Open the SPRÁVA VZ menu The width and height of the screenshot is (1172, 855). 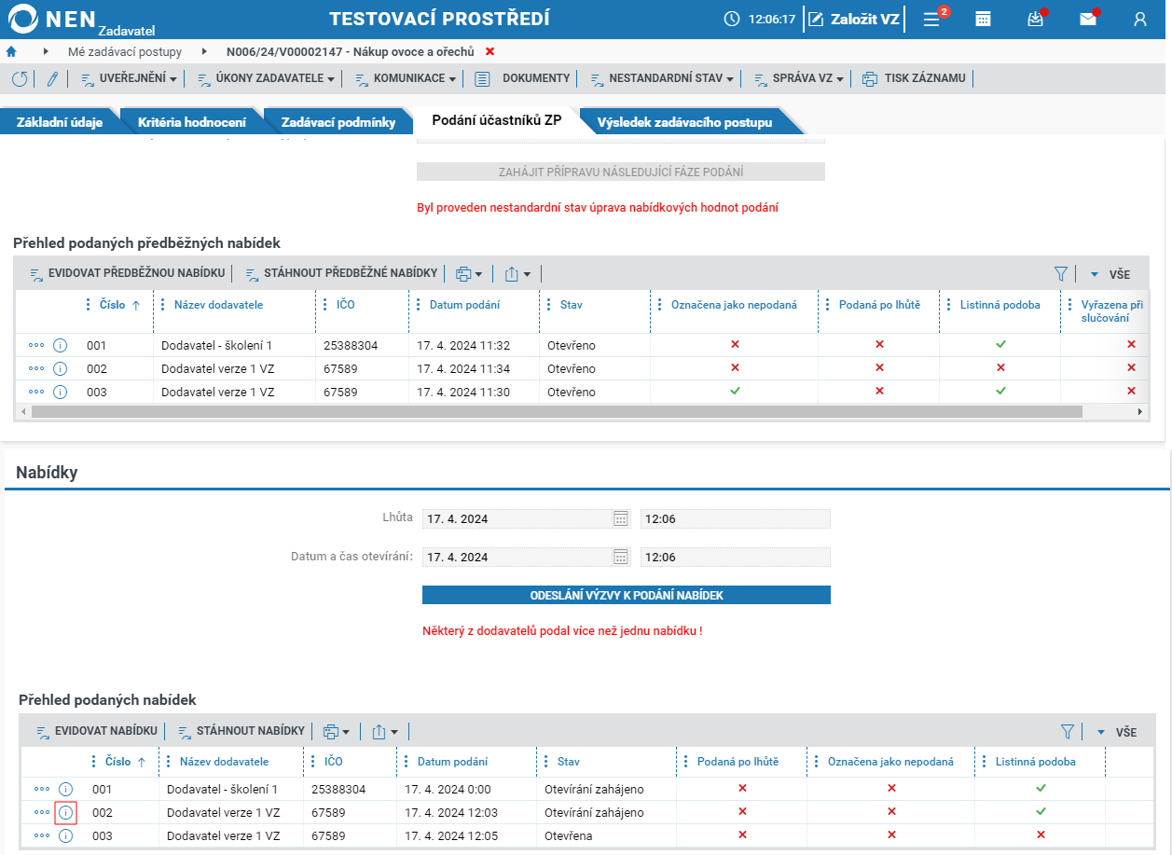pos(798,79)
